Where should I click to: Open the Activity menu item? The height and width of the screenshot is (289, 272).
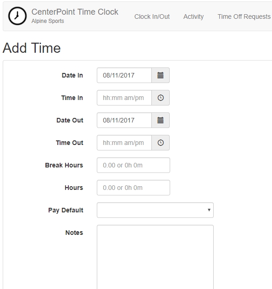pyautogui.click(x=193, y=17)
